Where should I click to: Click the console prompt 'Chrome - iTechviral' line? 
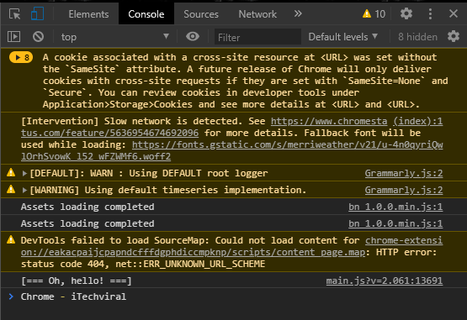73,296
